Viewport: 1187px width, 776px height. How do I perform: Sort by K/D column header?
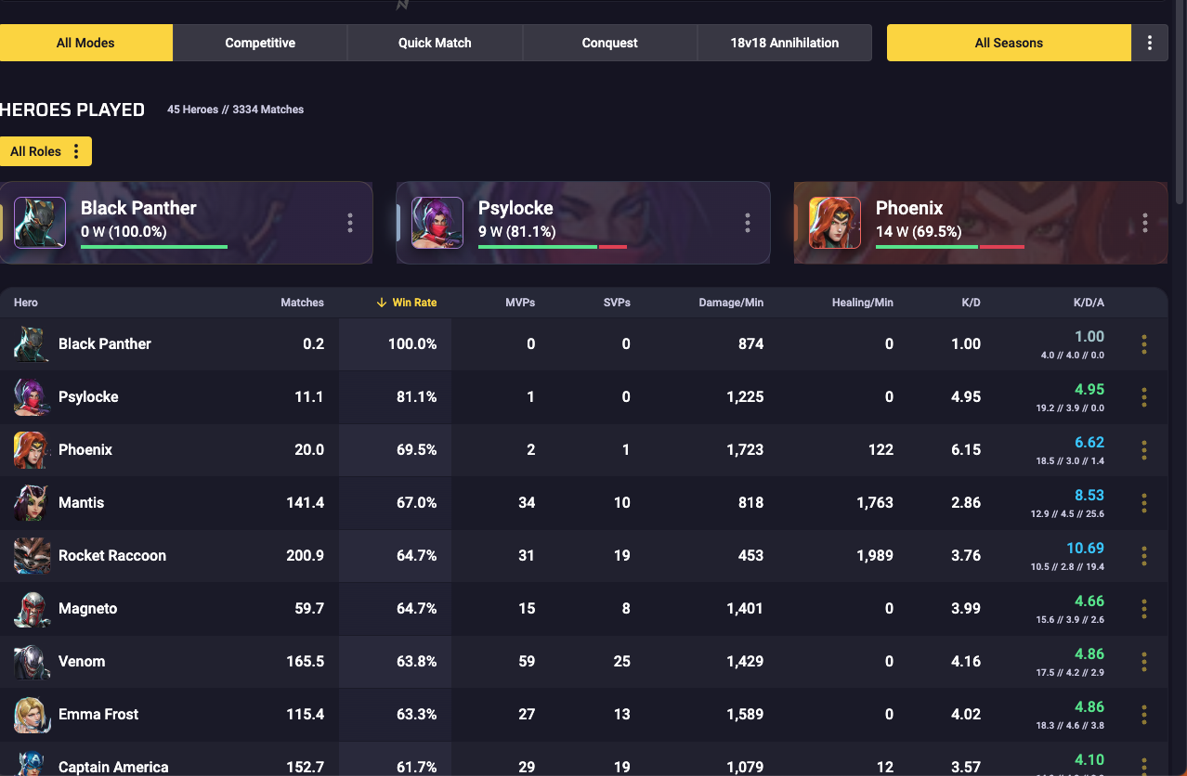[x=972, y=303]
